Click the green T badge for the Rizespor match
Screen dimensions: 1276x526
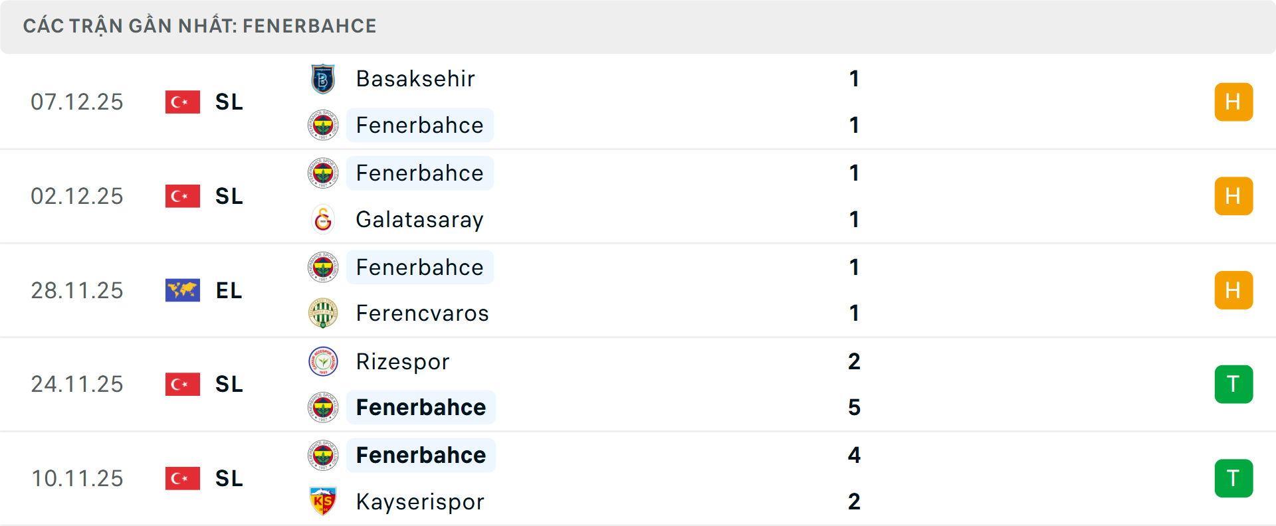point(1233,384)
